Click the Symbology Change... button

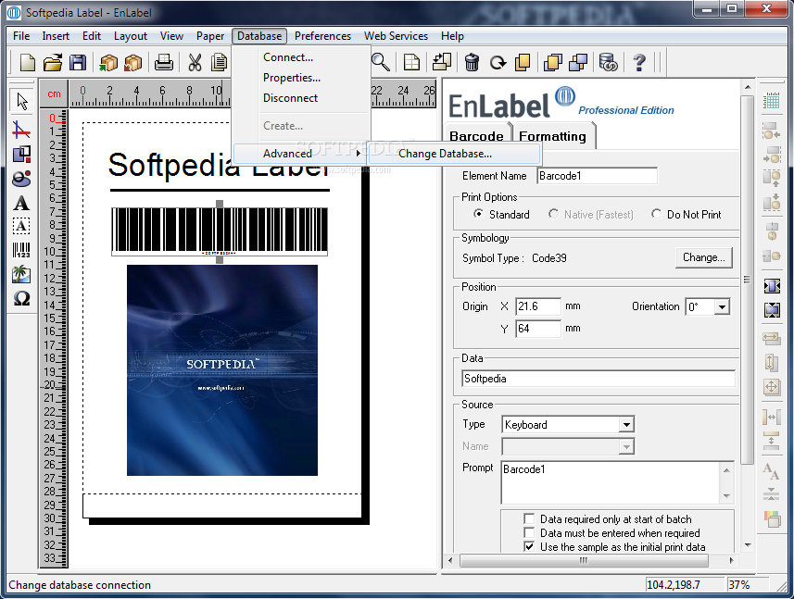(704, 257)
